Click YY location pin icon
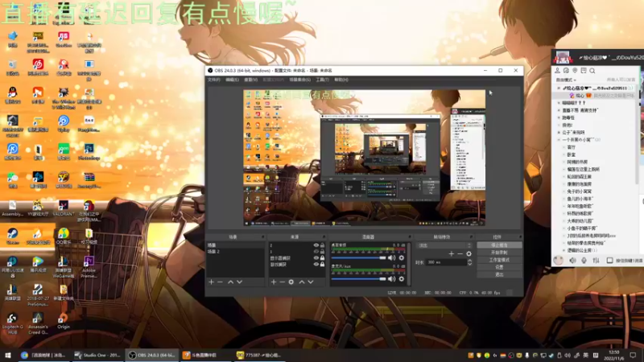This screenshot has height=362, width=644. pyautogui.click(x=575, y=71)
